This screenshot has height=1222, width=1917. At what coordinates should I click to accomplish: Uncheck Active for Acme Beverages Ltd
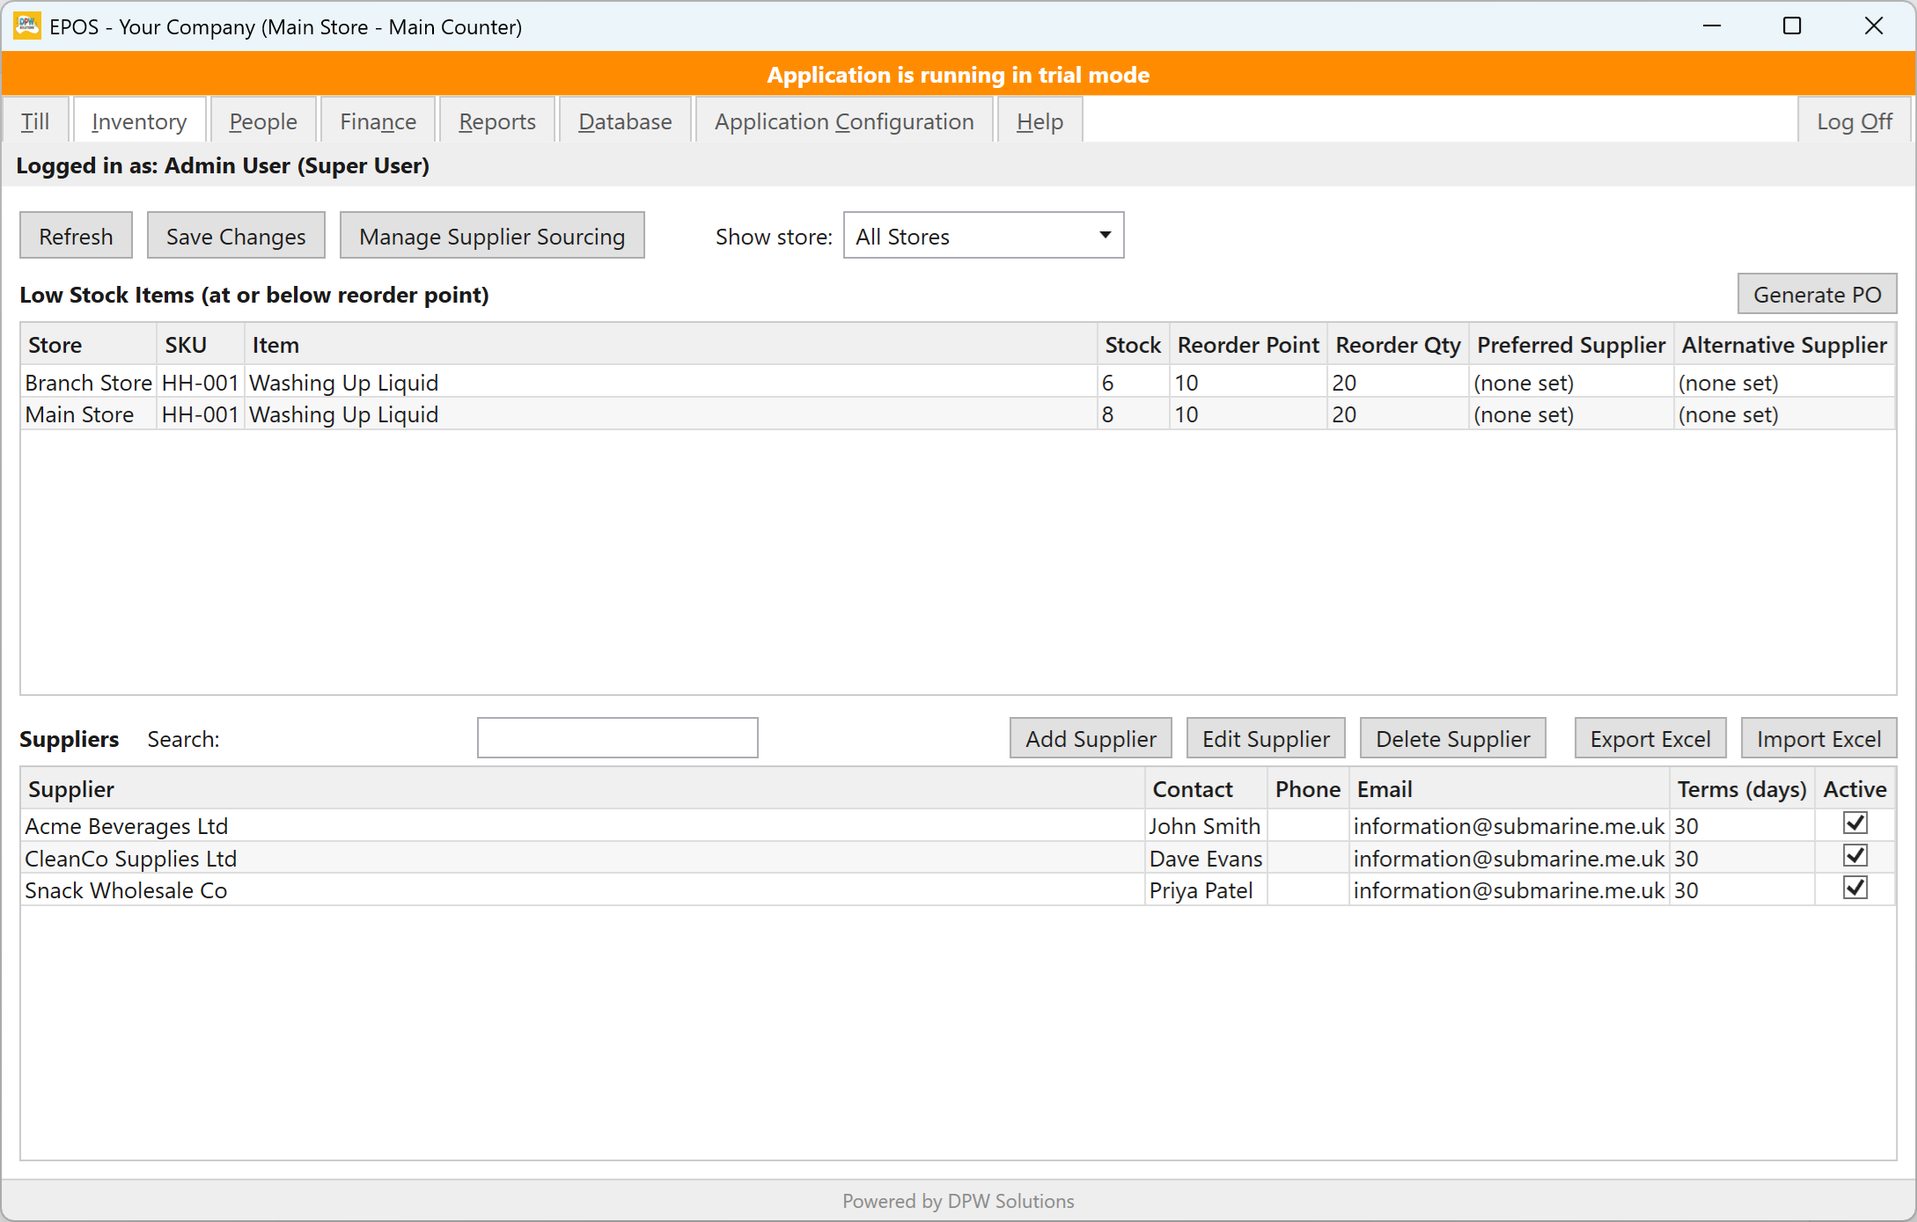tap(1855, 823)
